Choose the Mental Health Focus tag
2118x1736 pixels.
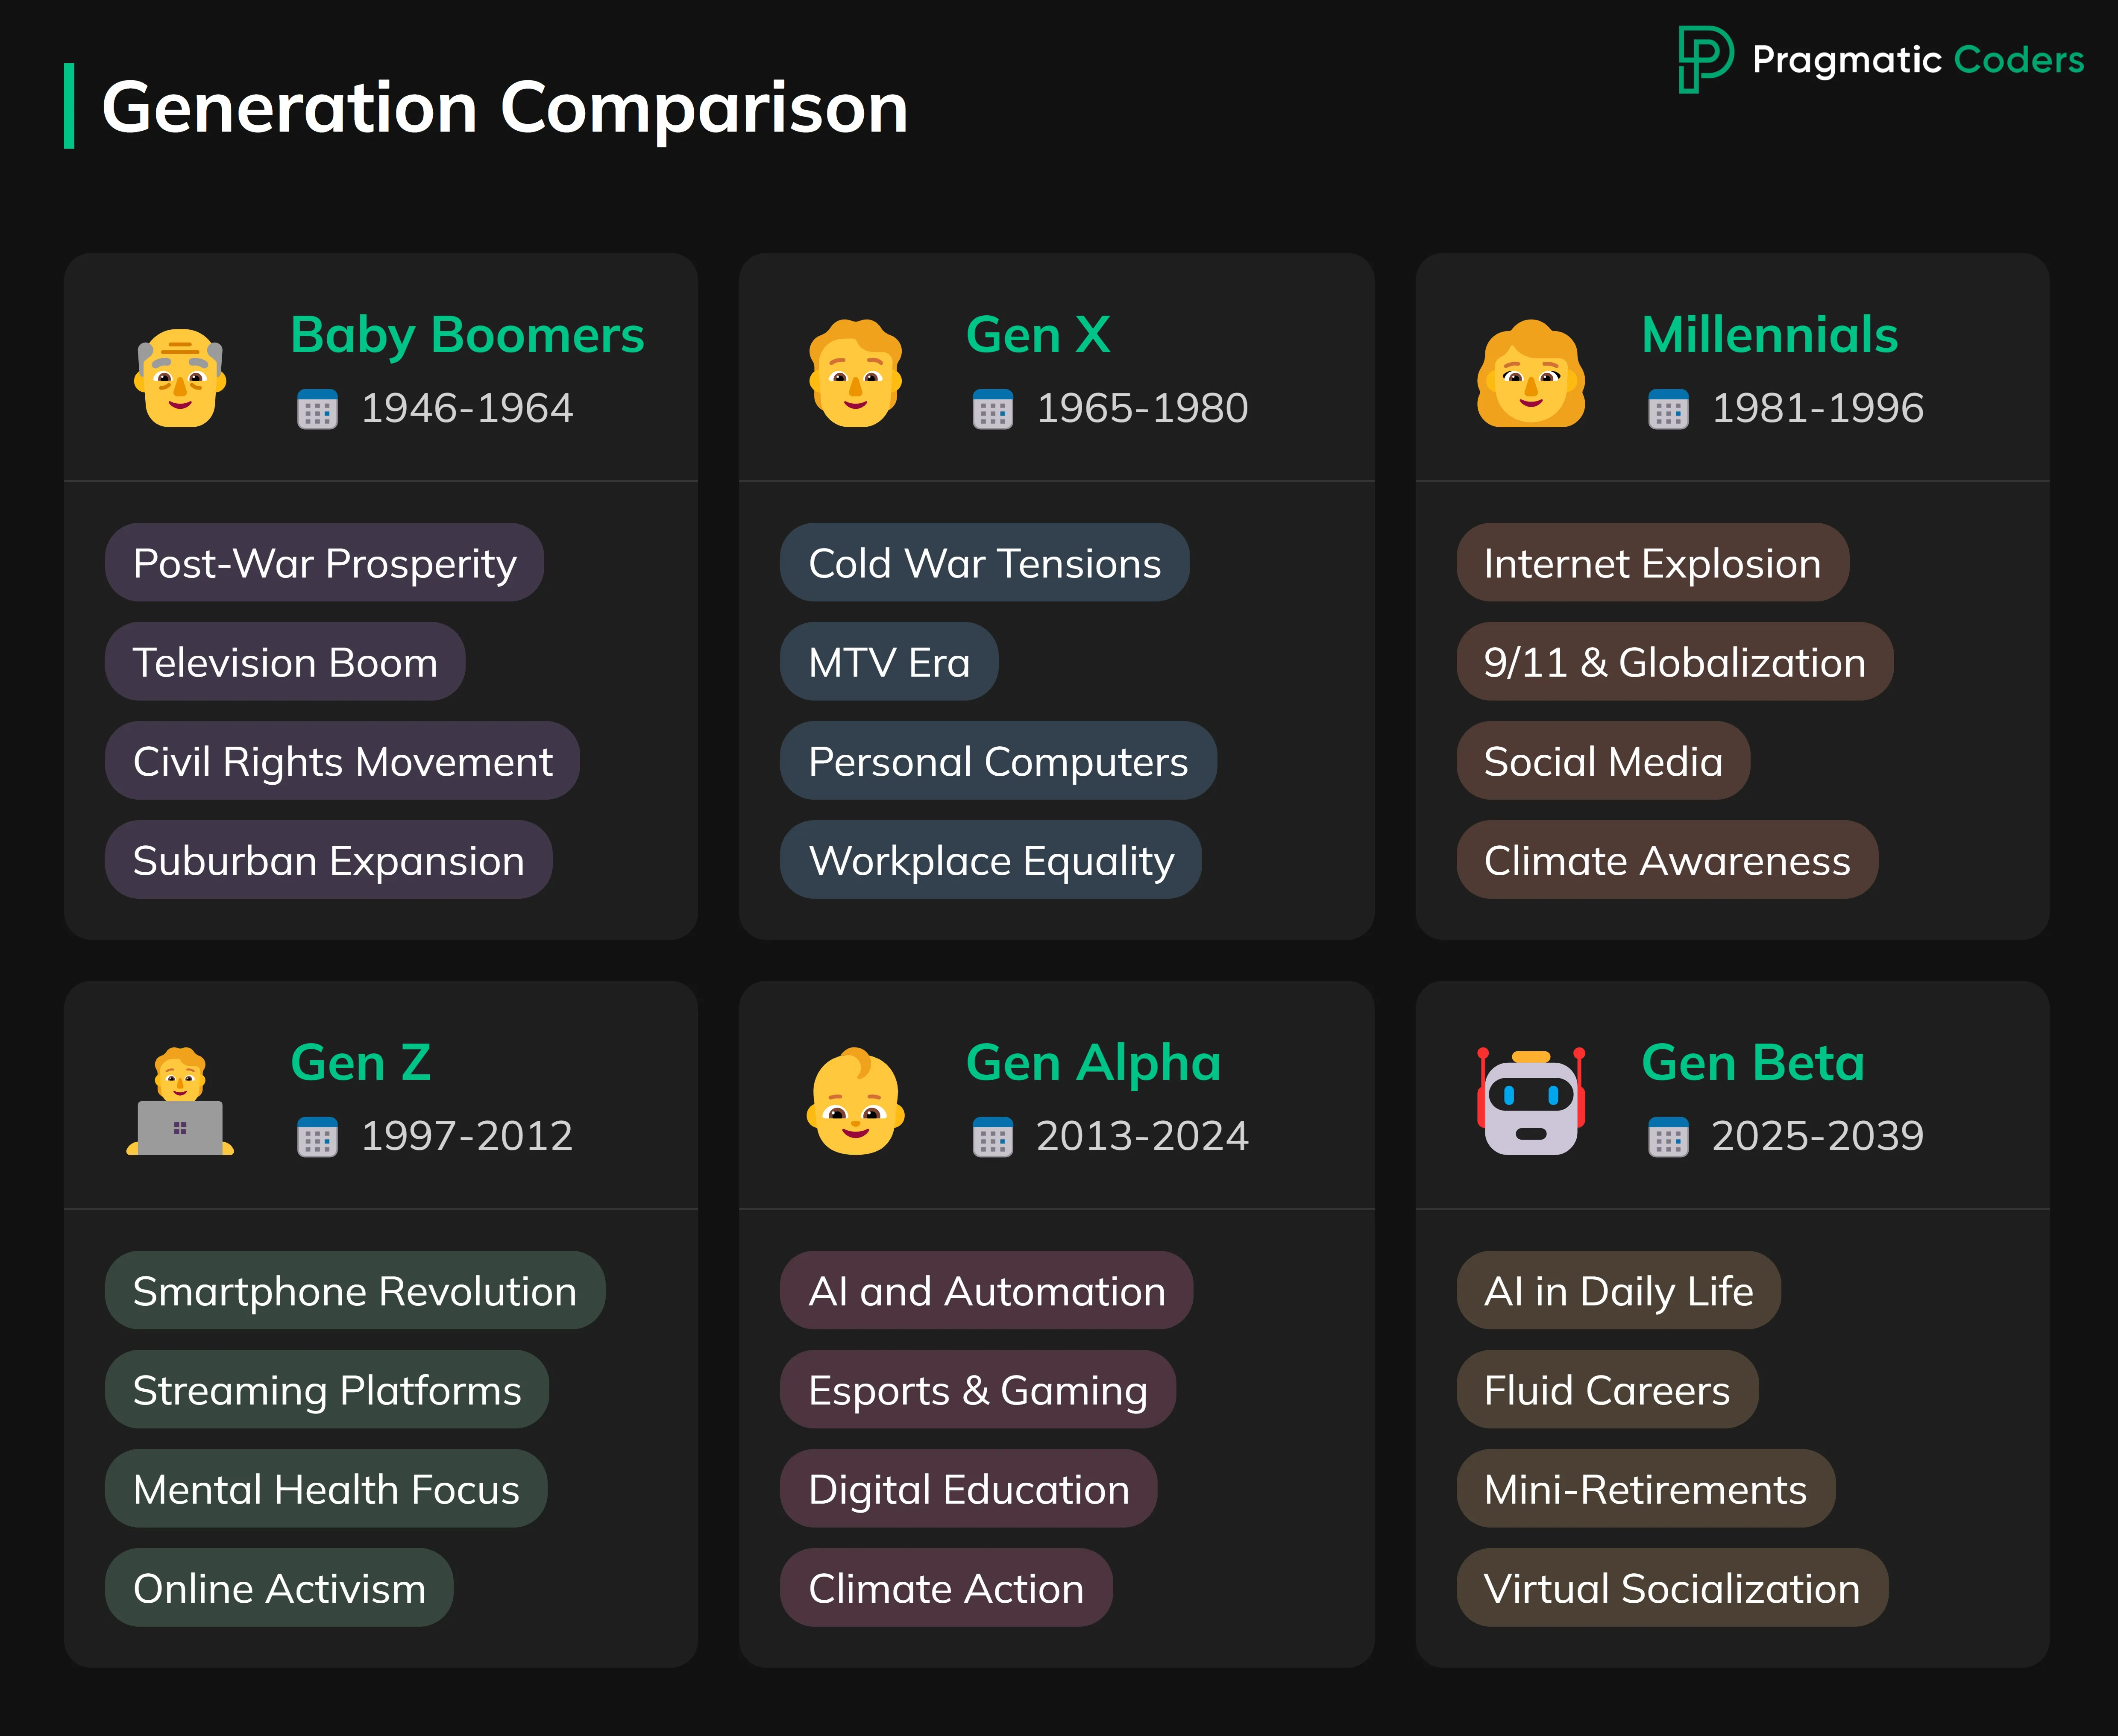coord(326,1488)
